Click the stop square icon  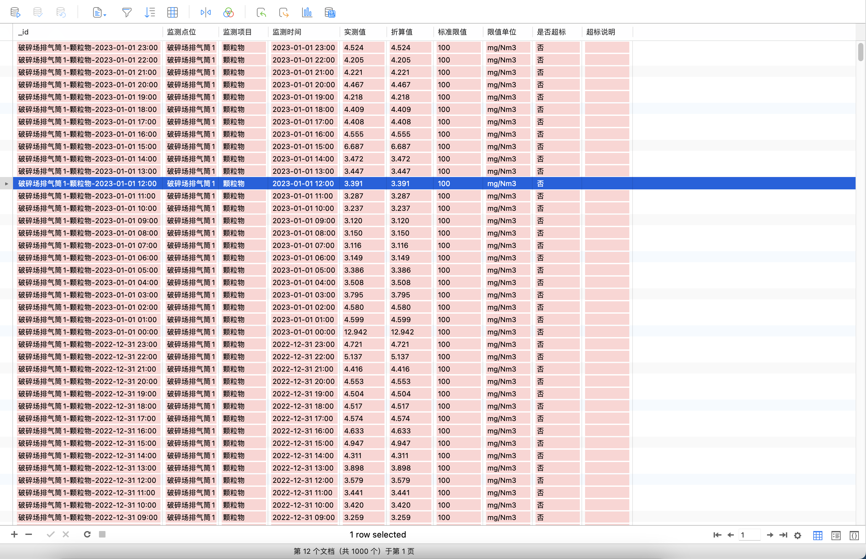103,534
